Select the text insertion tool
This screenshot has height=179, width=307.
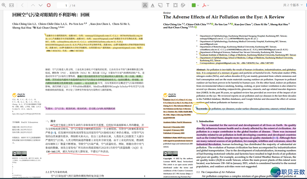pos(168,5)
